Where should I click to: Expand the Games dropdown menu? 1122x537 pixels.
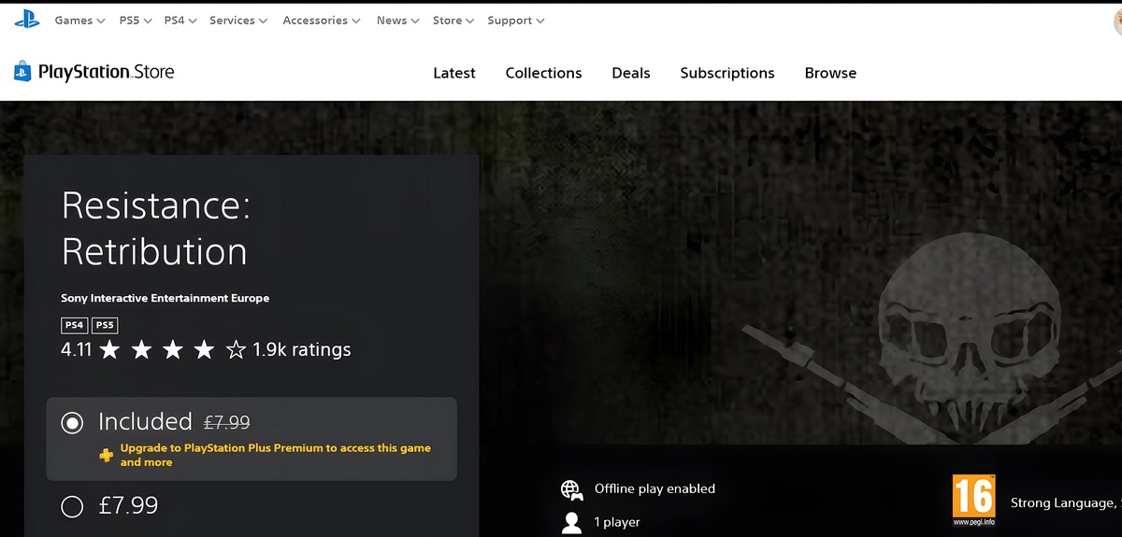coord(79,21)
